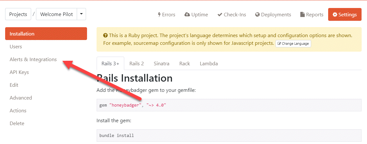Select the Welcome Pilot project button
367x144 pixels.
click(57, 14)
